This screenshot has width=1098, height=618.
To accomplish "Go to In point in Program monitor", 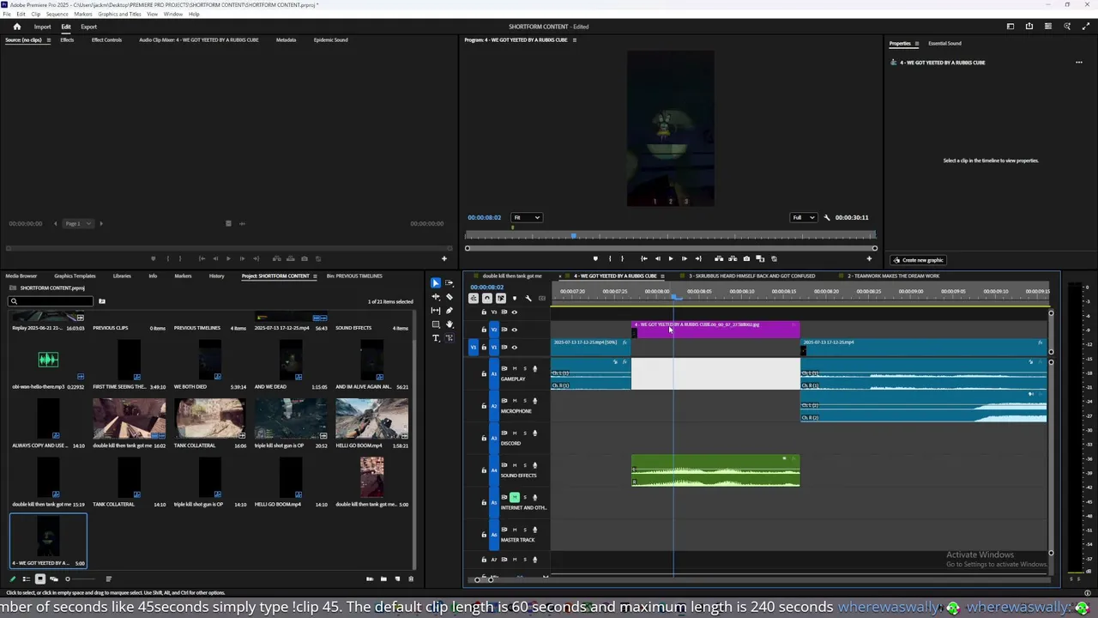I will point(644,258).
